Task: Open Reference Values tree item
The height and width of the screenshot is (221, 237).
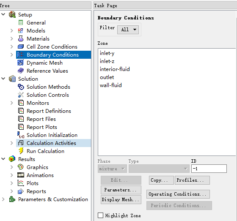Action: 47,71
